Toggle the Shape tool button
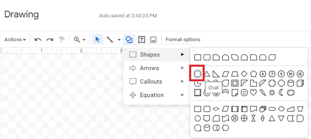This screenshot has width=311, height=139. coord(129,39)
